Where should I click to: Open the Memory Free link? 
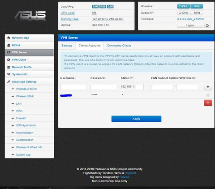(70, 19)
